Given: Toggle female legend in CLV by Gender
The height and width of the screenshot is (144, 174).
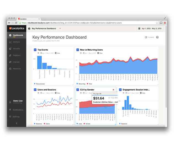Looking at the screenshot, I should (x=87, y=124).
